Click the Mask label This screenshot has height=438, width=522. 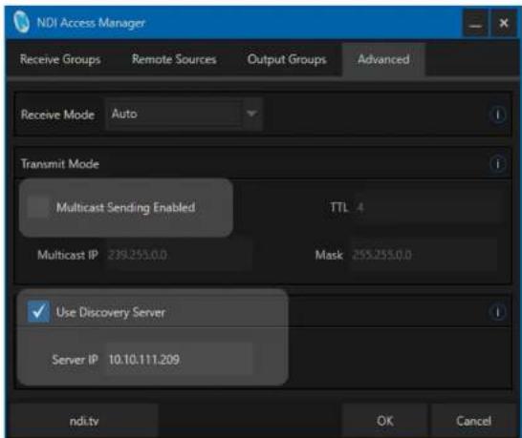[x=329, y=255]
